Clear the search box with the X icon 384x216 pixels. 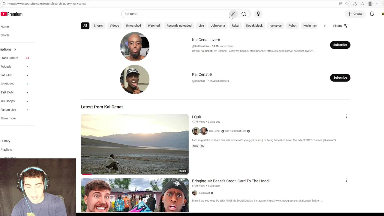233,14
